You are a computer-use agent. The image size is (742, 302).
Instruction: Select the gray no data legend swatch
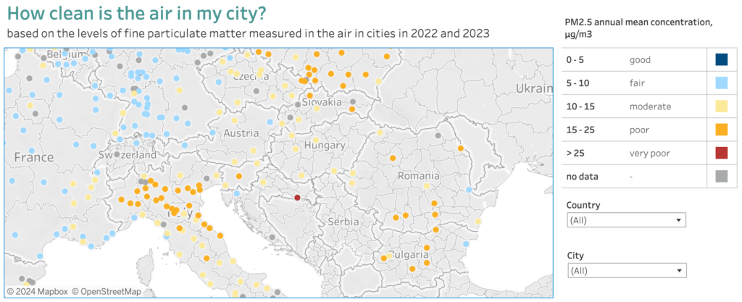click(722, 176)
